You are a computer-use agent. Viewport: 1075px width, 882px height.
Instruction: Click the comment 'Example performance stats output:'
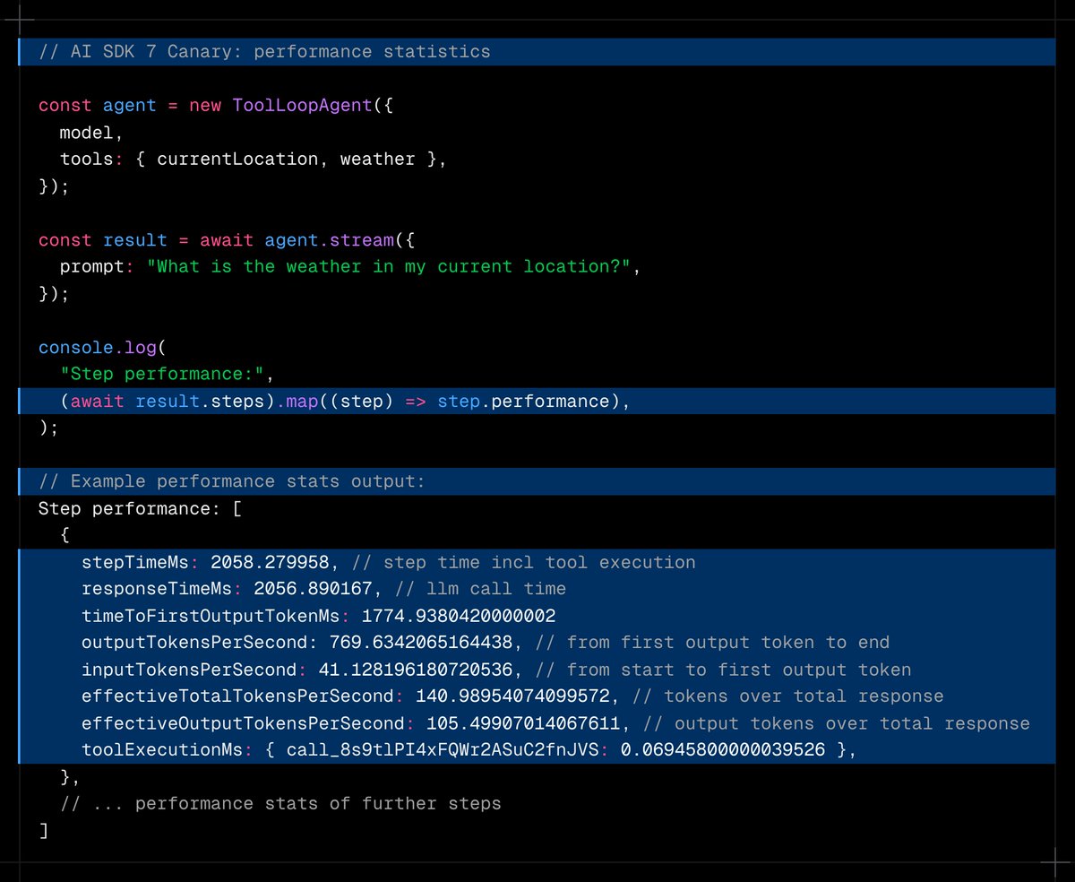pyautogui.click(x=232, y=481)
